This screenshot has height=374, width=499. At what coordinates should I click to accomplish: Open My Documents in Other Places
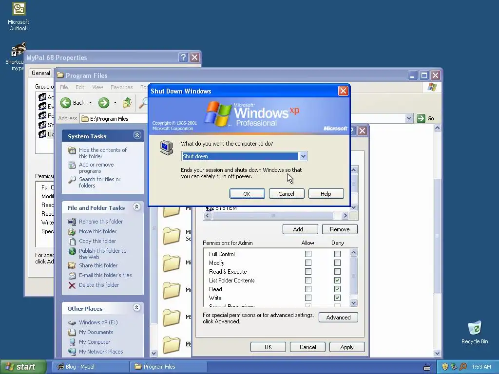pos(91,332)
